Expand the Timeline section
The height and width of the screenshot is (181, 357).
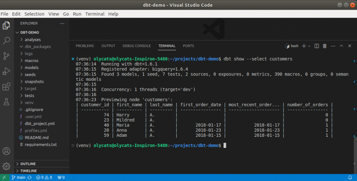[x=42, y=171]
